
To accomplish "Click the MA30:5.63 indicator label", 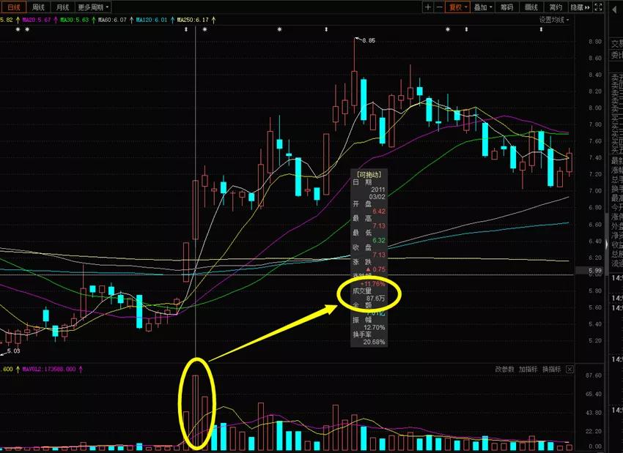I will tap(74, 20).
